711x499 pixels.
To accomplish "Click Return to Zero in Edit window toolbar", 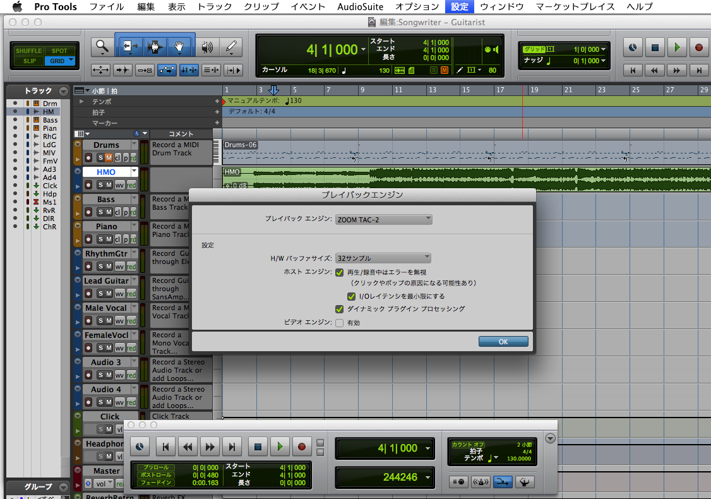I will (633, 70).
